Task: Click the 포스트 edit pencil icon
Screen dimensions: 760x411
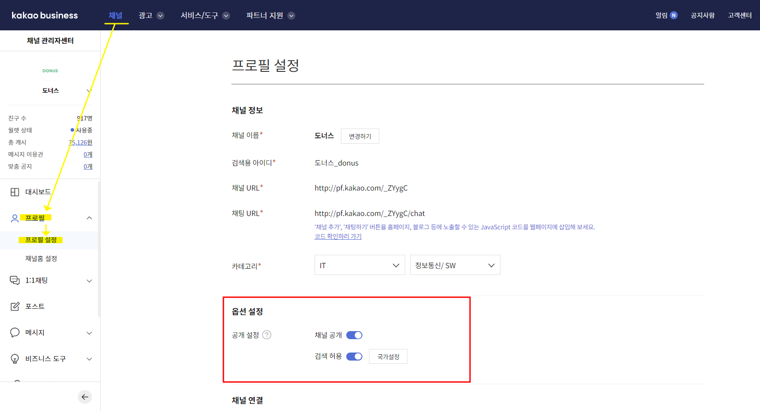Action: tap(15, 306)
